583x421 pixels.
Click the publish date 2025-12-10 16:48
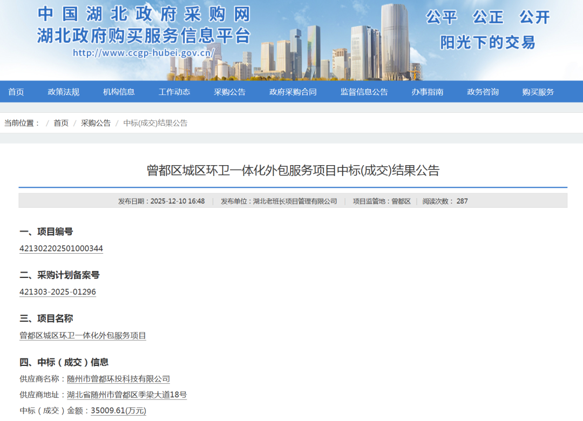tap(178, 201)
